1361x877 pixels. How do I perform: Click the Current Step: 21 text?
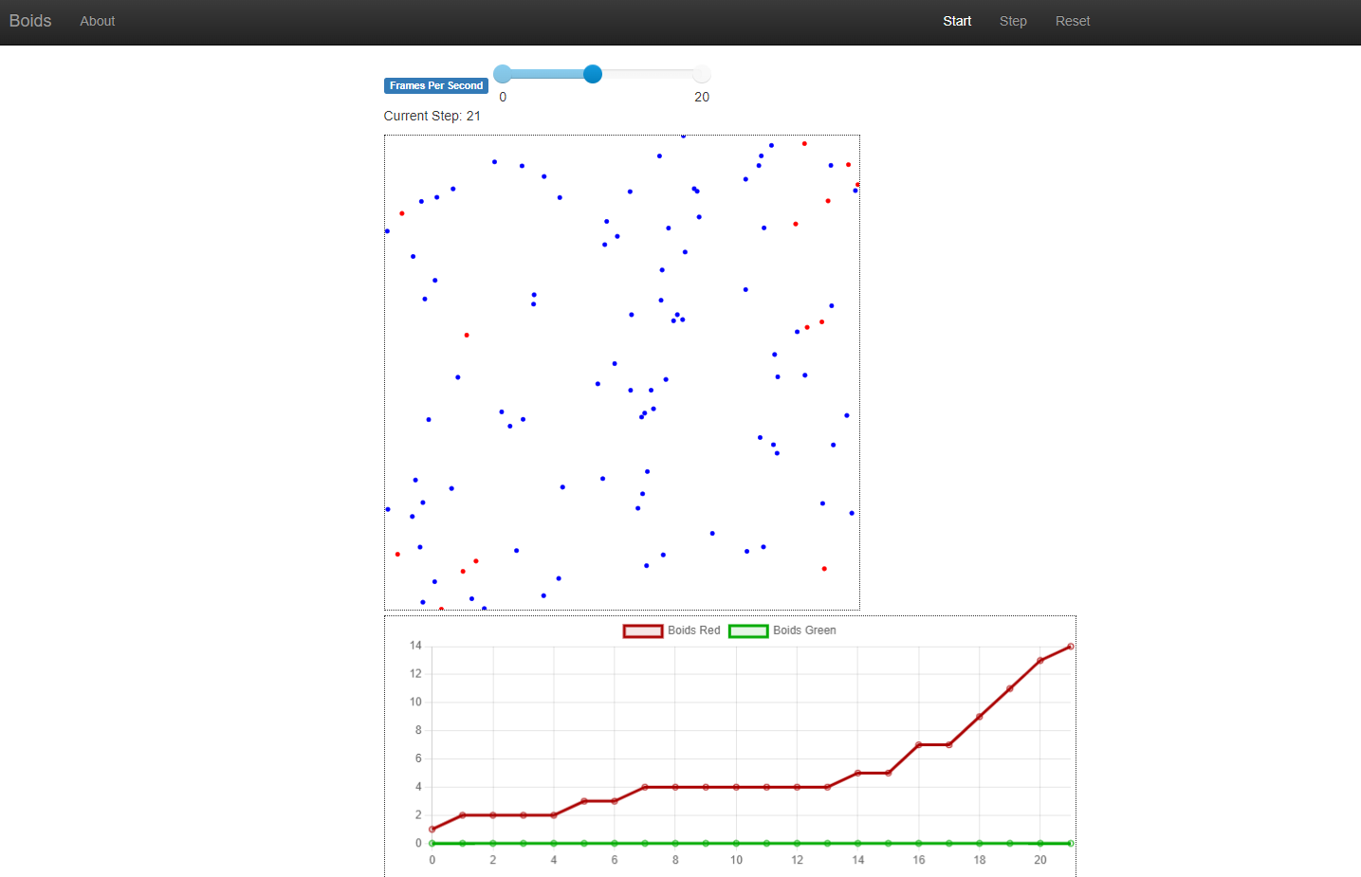point(432,116)
